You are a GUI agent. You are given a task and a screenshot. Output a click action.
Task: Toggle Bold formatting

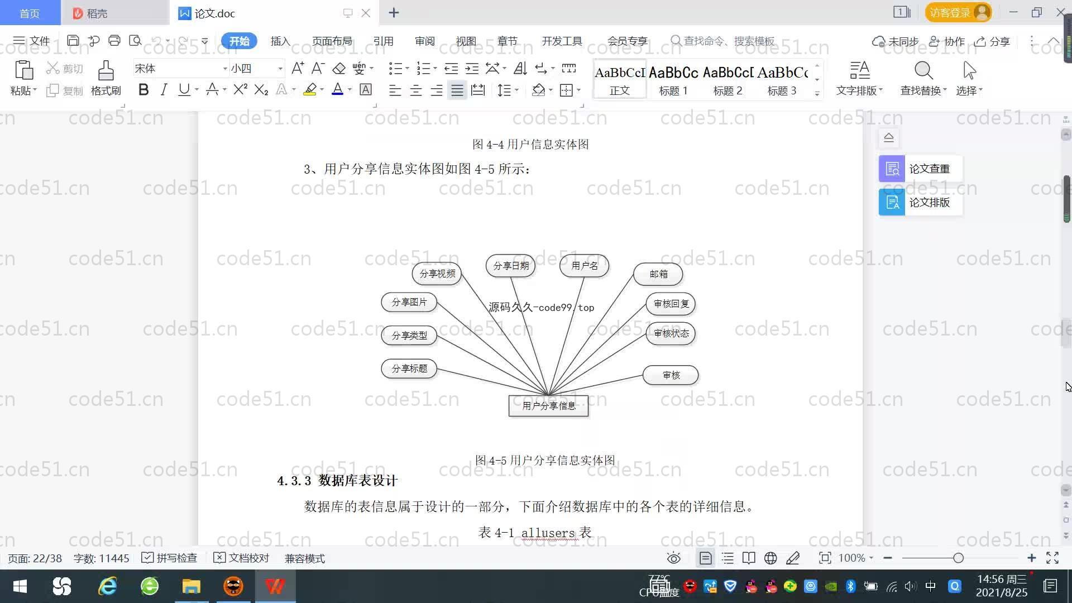point(143,89)
